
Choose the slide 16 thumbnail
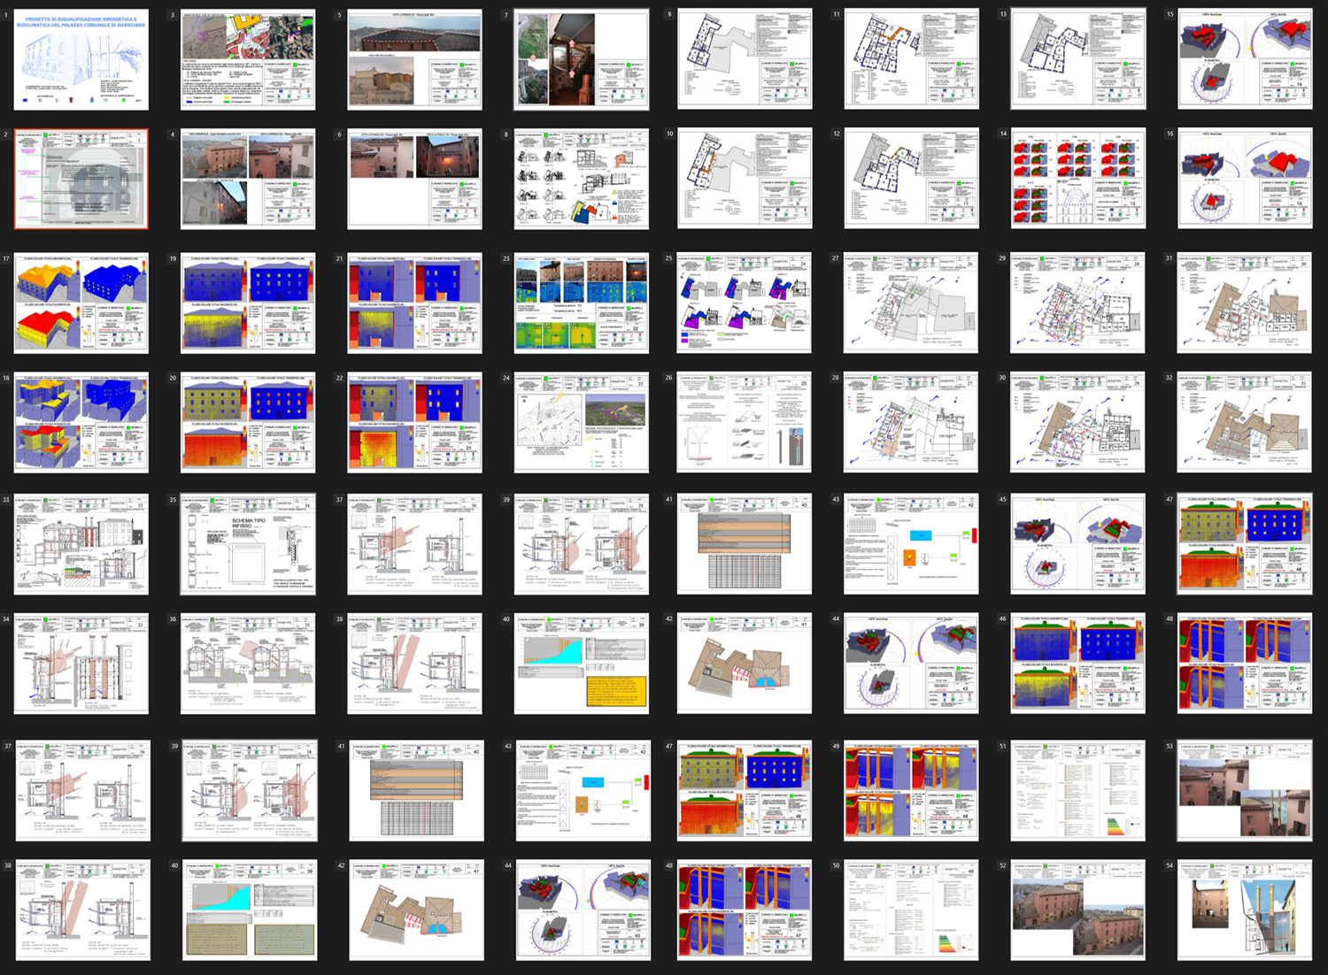pyautogui.click(x=1245, y=179)
